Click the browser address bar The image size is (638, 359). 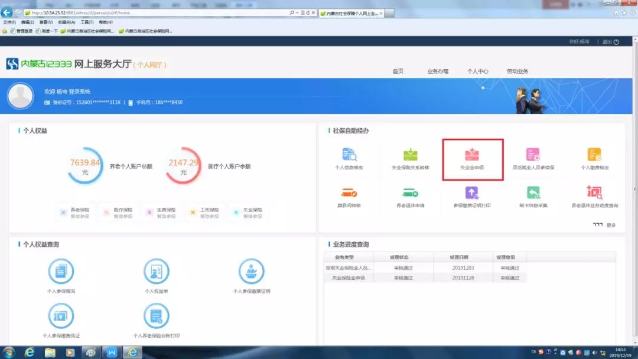coord(154,12)
